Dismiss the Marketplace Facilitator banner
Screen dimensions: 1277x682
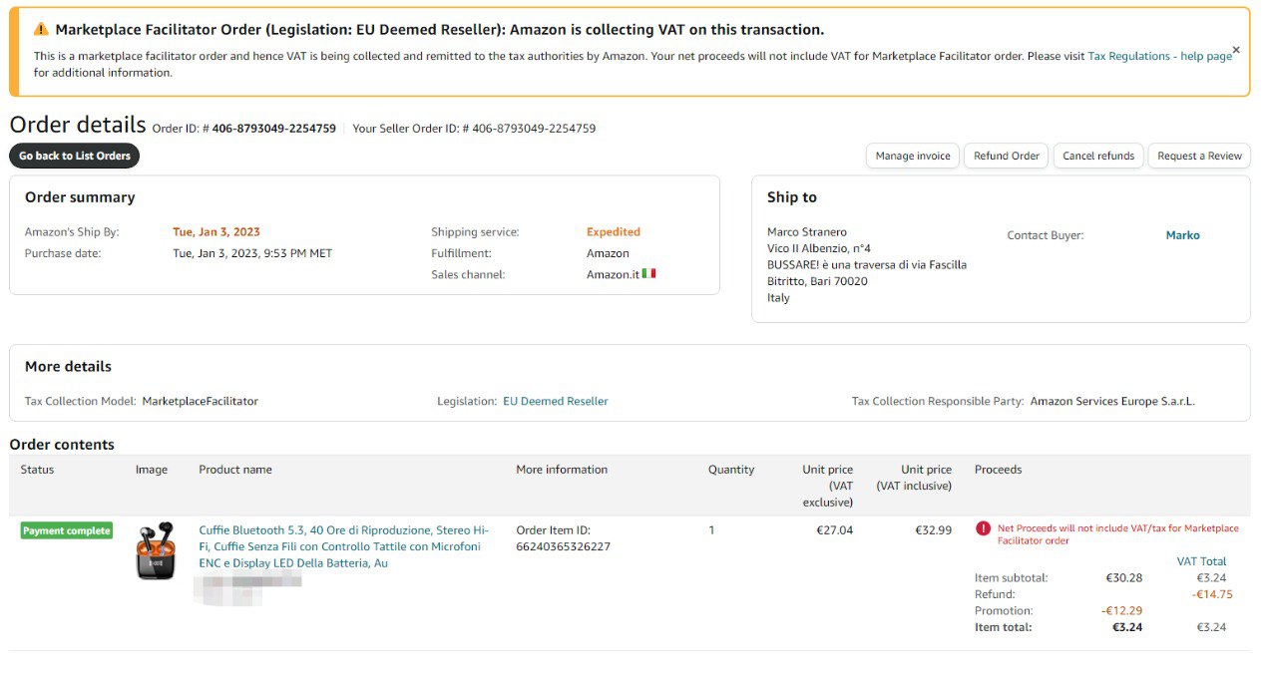pyautogui.click(x=1236, y=50)
